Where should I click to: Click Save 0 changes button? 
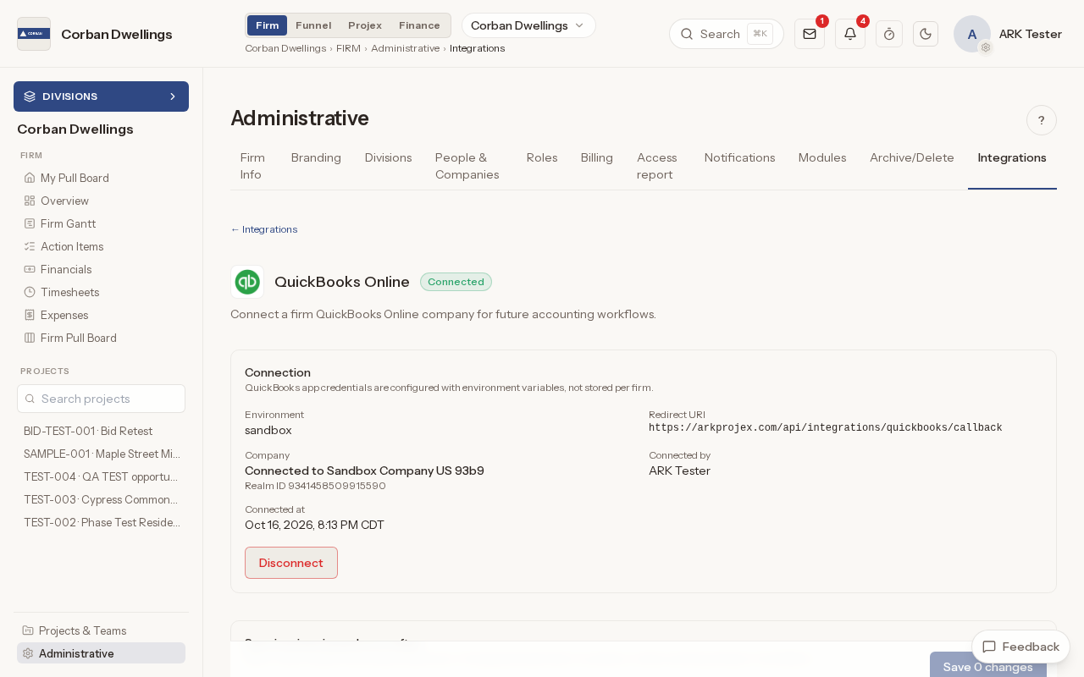[x=988, y=665]
